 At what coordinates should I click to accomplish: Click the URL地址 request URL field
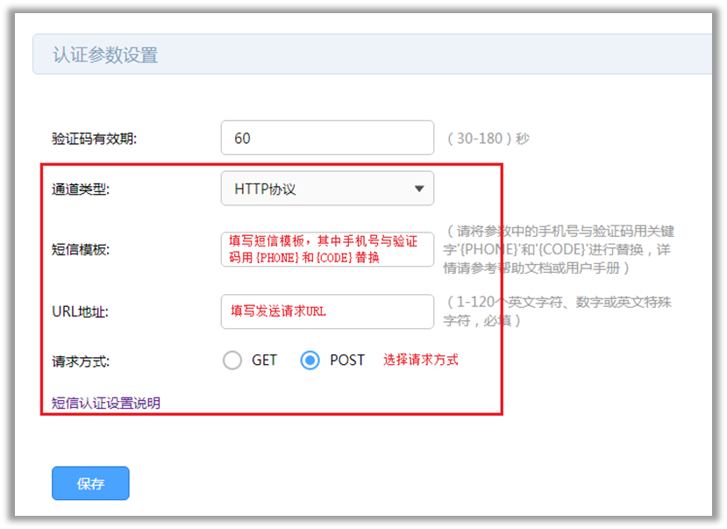(327, 311)
